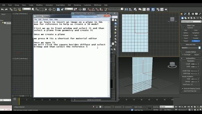The width and height of the screenshot is (202, 114).
Task: Click the Mirror tool icon
Action: (126, 9)
